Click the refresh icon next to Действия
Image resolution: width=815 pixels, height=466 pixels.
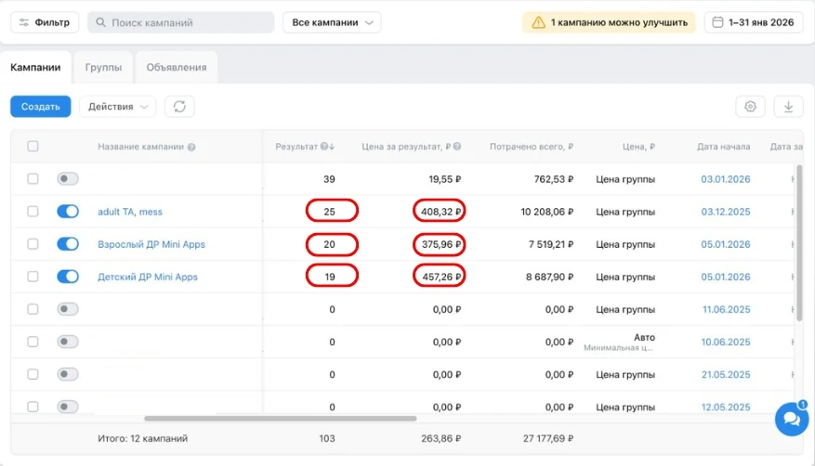click(x=180, y=107)
